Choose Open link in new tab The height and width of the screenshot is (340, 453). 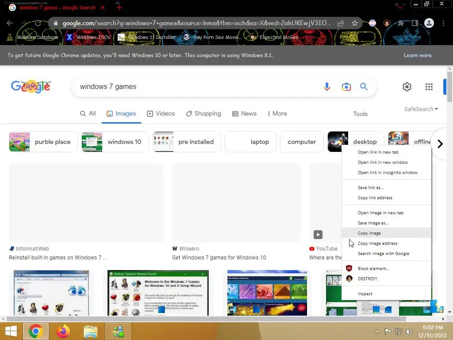(x=386, y=152)
